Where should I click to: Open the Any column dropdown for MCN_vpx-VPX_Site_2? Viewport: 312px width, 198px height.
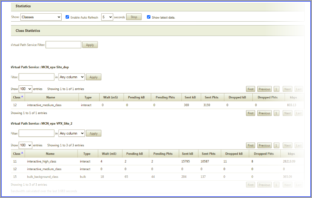(x=72, y=134)
